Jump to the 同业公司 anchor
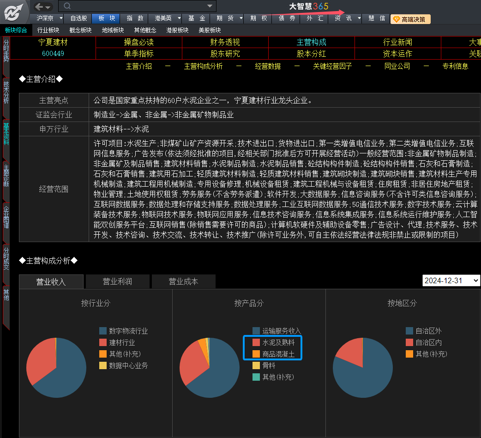 point(397,66)
